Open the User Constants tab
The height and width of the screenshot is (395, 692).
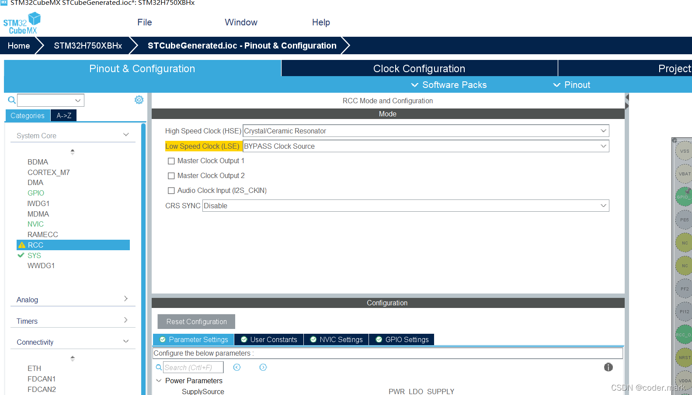coord(269,339)
